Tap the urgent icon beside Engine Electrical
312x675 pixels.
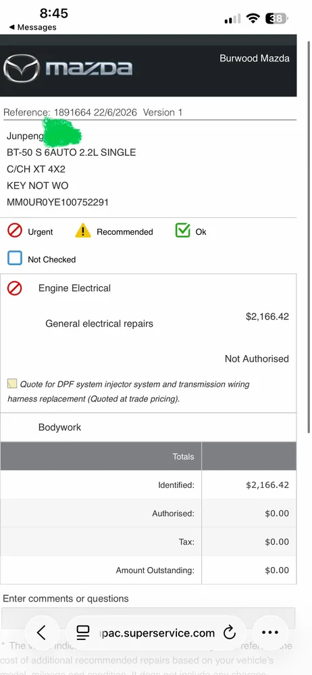pyautogui.click(x=15, y=288)
